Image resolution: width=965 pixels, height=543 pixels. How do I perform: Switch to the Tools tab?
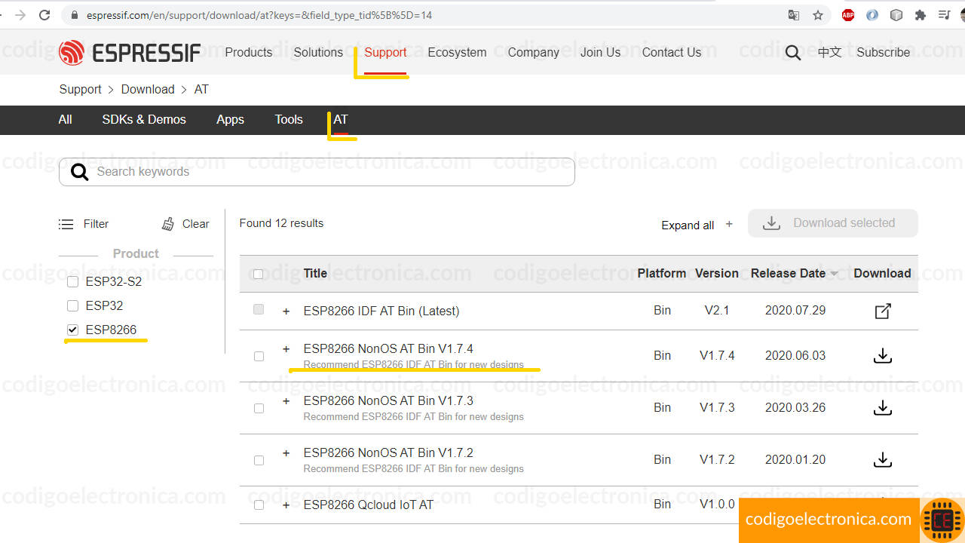click(x=289, y=119)
